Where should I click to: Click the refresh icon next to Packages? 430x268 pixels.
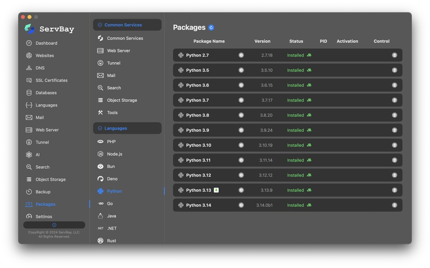click(211, 27)
